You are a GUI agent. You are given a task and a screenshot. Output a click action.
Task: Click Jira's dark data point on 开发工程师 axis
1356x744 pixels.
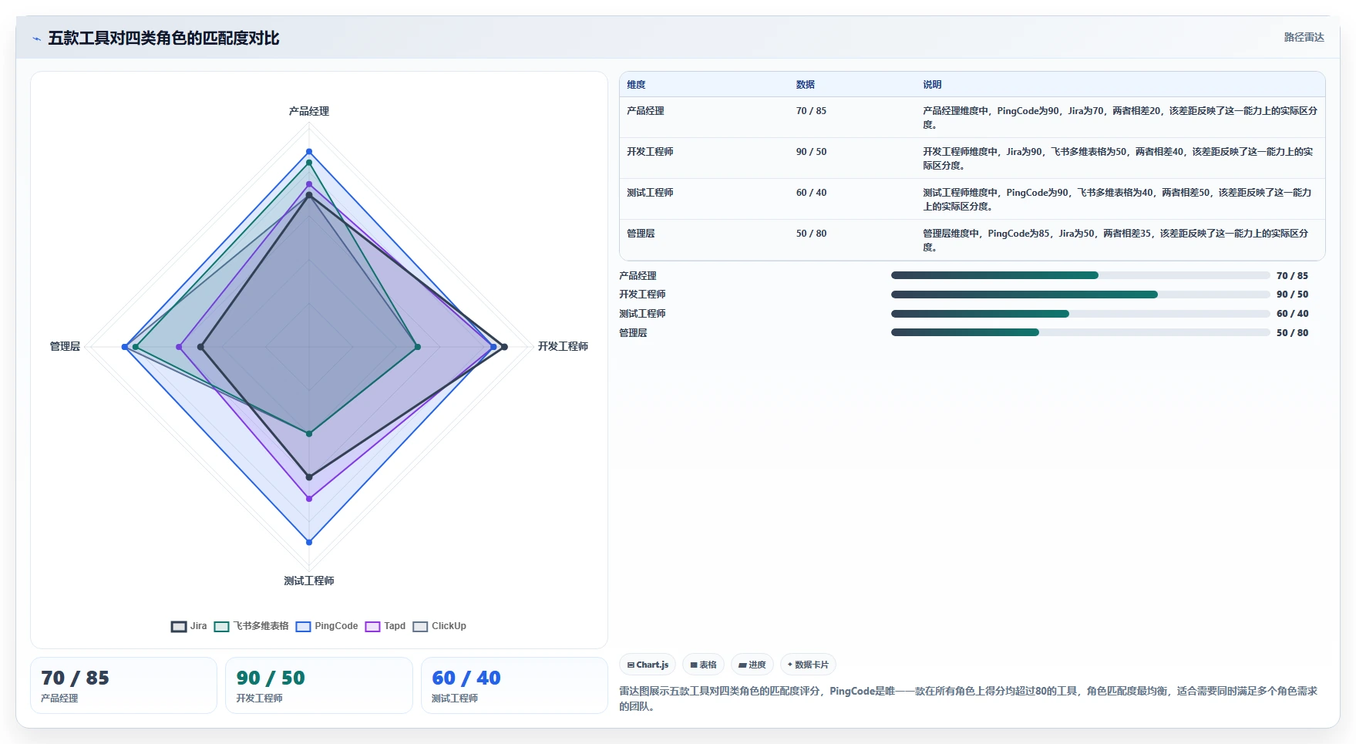click(x=504, y=347)
